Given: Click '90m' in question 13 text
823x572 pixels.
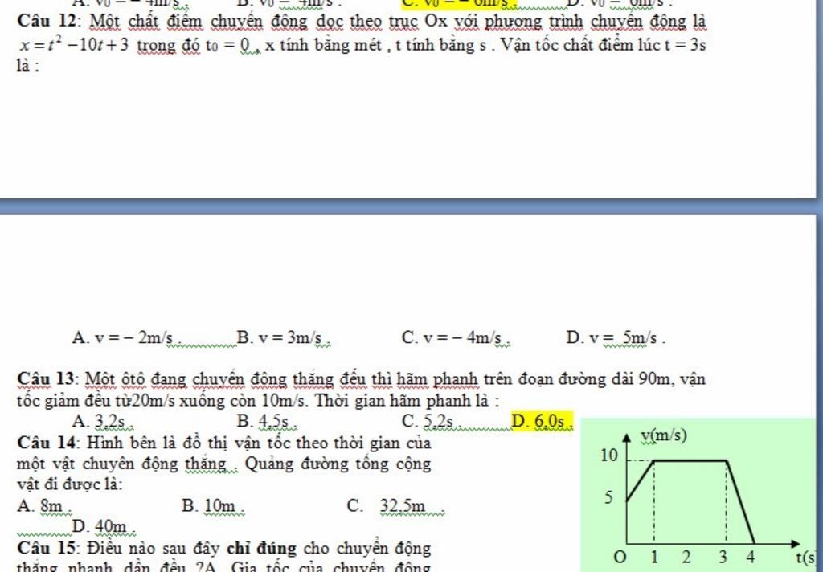Looking at the screenshot, I should pos(654,378).
